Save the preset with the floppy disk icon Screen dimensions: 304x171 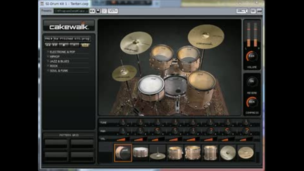(98, 11)
